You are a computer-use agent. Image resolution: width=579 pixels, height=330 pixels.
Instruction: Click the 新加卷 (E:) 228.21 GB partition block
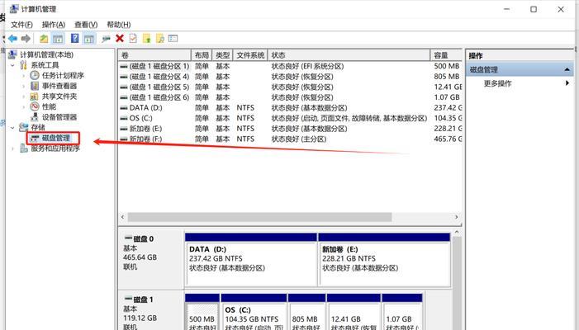[x=384, y=260]
